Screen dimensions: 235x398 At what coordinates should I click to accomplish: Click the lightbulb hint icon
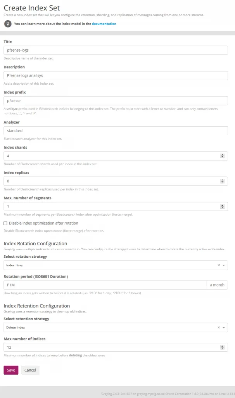[8, 24]
